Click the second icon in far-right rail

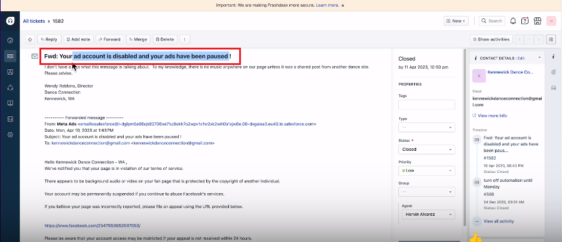tap(553, 72)
